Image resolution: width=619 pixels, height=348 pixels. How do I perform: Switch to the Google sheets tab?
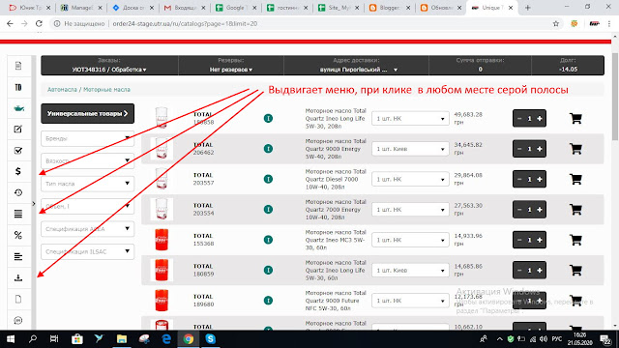click(236, 8)
